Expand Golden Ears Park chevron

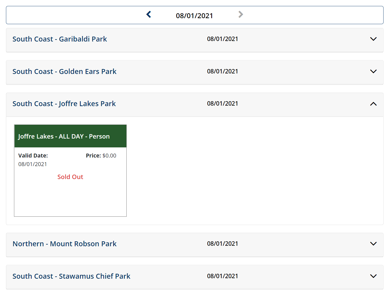pyautogui.click(x=373, y=71)
